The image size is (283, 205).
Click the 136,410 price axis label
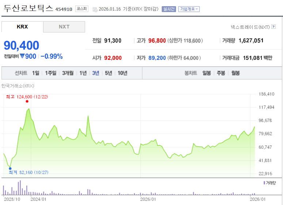[267, 94]
